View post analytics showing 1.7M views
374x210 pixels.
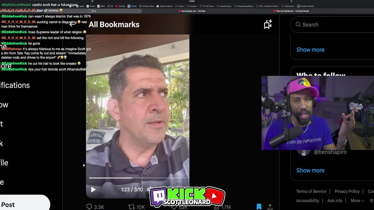pos(223,207)
